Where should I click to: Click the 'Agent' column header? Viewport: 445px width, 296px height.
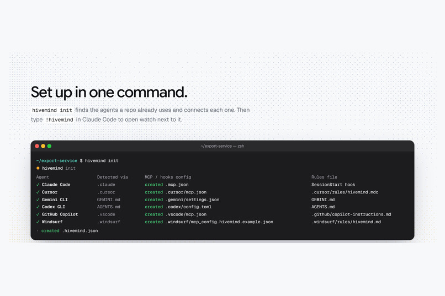(x=43, y=177)
